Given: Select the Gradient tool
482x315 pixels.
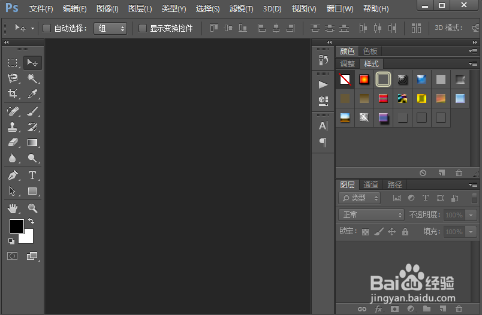Looking at the screenshot, I should coord(32,143).
